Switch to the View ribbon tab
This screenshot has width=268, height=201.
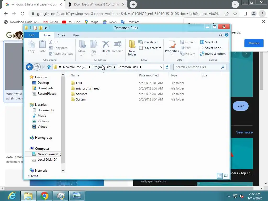(76, 35)
